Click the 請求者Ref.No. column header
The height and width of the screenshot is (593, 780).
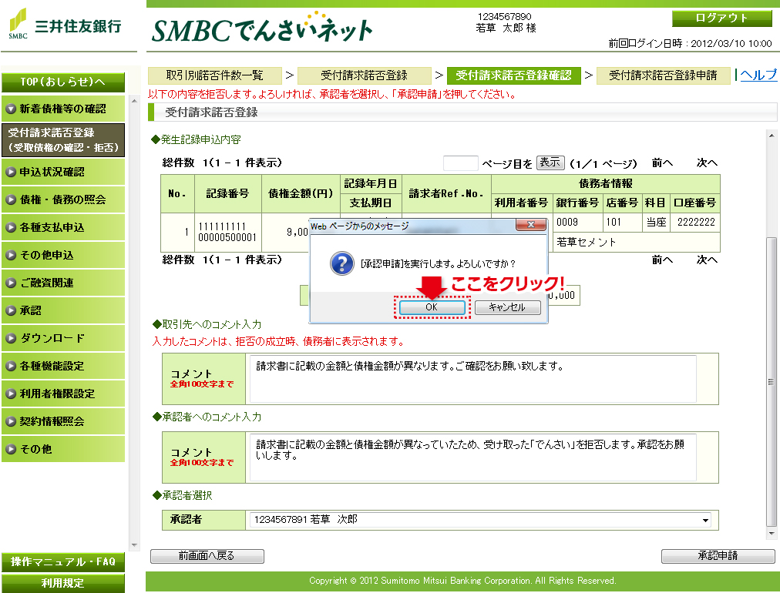click(x=446, y=194)
